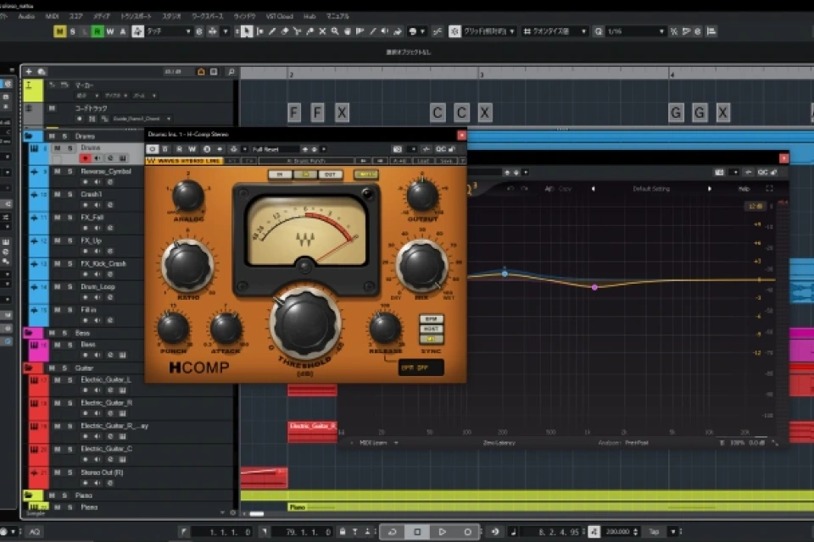Click the H-Comp Ratio knob
This screenshot has height=542, width=814.
[x=188, y=266]
